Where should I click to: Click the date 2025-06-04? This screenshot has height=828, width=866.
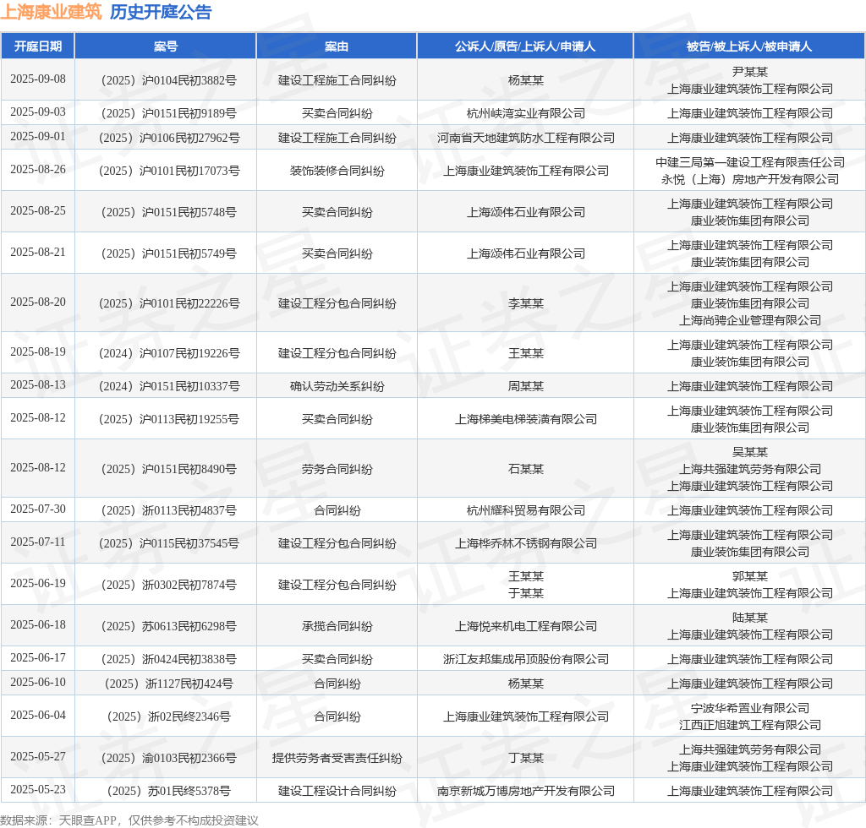pos(37,715)
